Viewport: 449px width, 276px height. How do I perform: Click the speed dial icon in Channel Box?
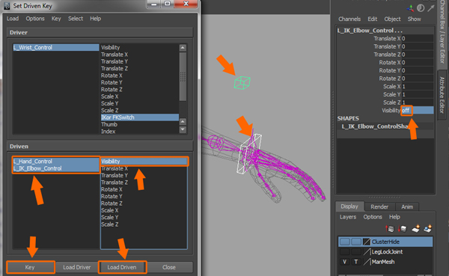[421, 8]
